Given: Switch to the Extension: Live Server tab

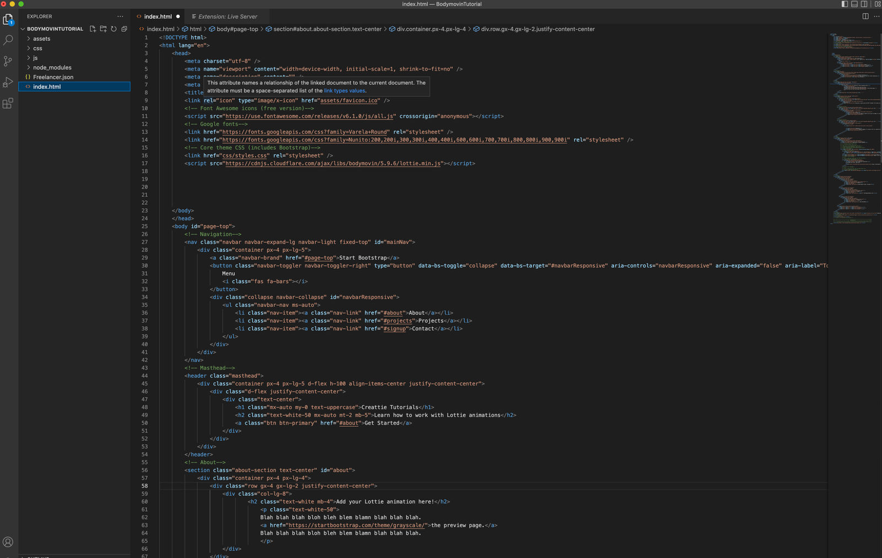Looking at the screenshot, I should 228,17.
